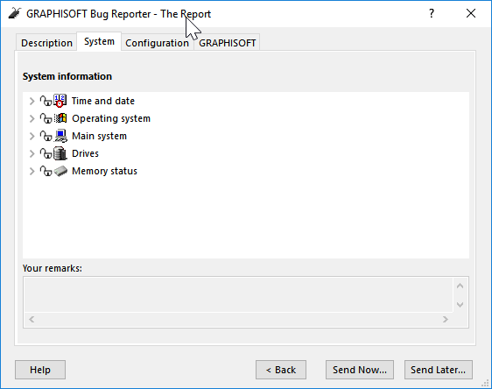
Task: Toggle the lock icon for Time and date
Action: (x=46, y=101)
